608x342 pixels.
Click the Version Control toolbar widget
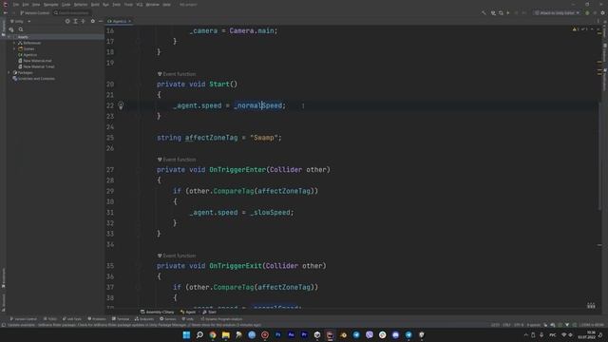(35, 12)
